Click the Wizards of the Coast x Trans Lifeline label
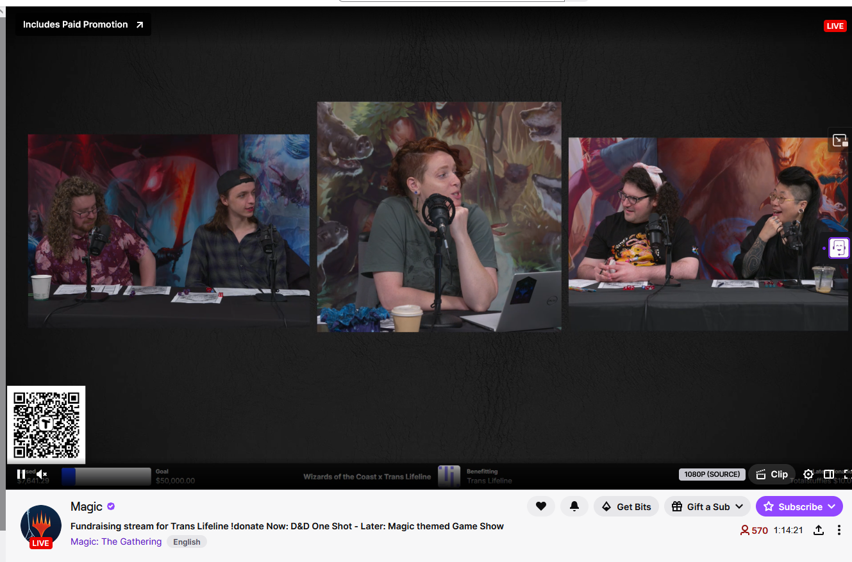Image resolution: width=852 pixels, height=562 pixels. pos(367,477)
